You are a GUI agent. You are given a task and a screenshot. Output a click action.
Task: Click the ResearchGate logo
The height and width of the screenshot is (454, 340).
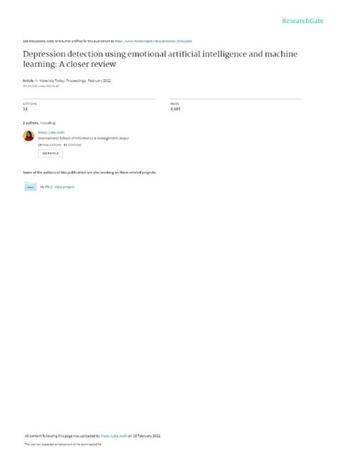click(x=303, y=21)
